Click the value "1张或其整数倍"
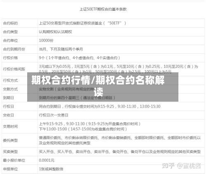Image resolution: width=206 pixels, height=174 pixels. pyautogui.click(x=51, y=169)
